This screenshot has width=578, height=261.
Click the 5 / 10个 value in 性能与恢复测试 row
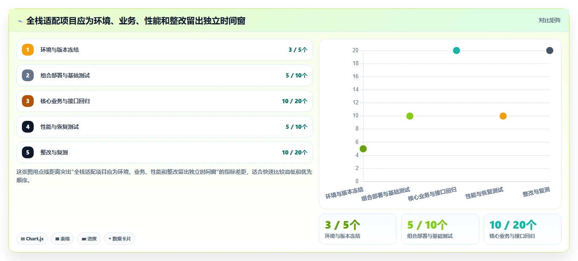pos(297,127)
